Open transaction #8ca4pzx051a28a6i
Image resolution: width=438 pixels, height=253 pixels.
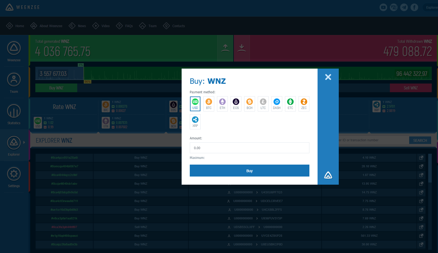click(x=64, y=158)
